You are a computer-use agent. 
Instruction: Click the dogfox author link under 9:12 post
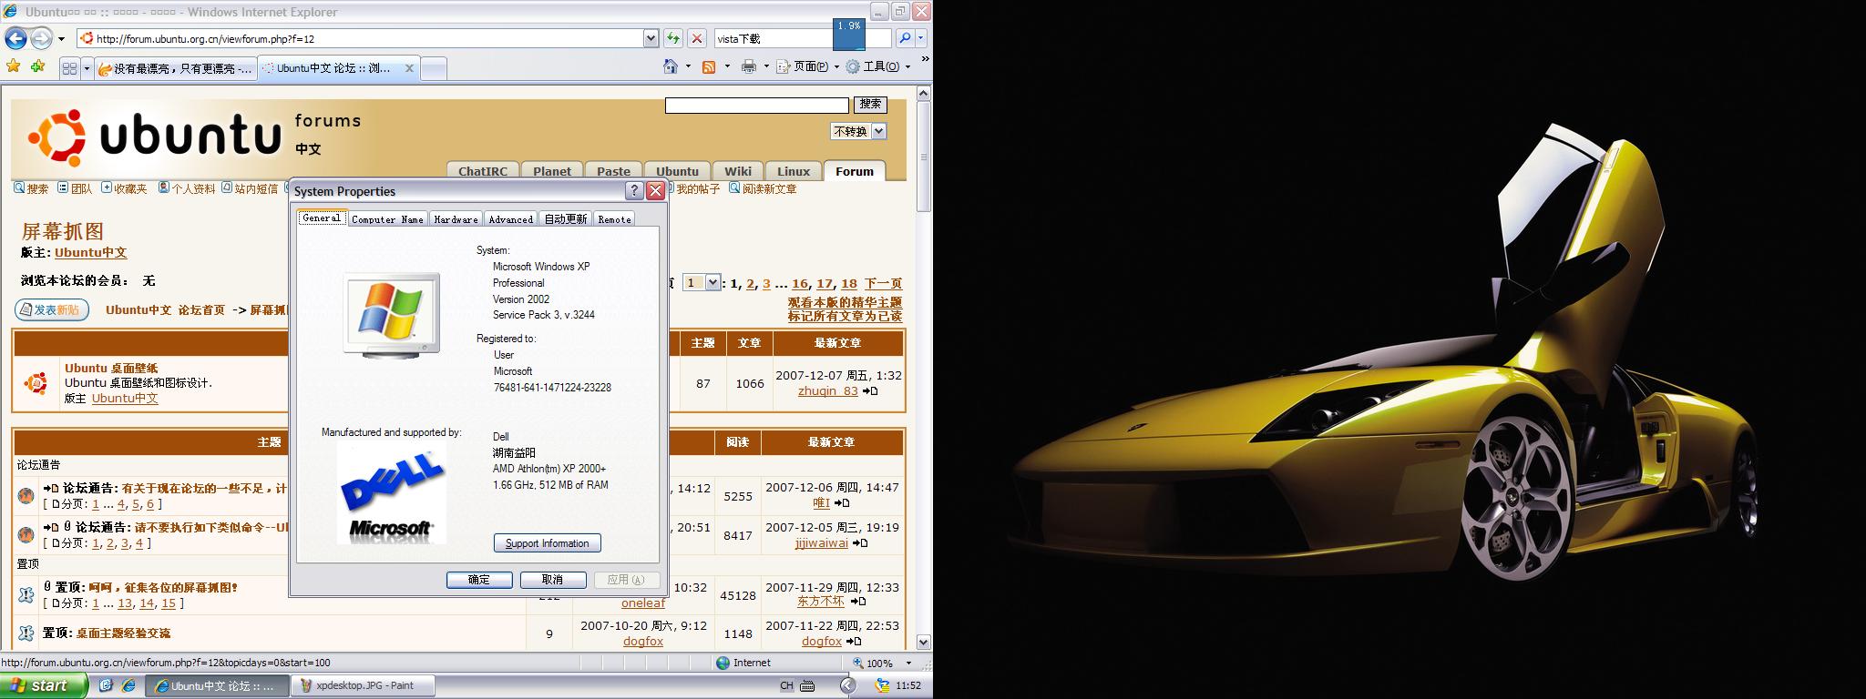643,642
